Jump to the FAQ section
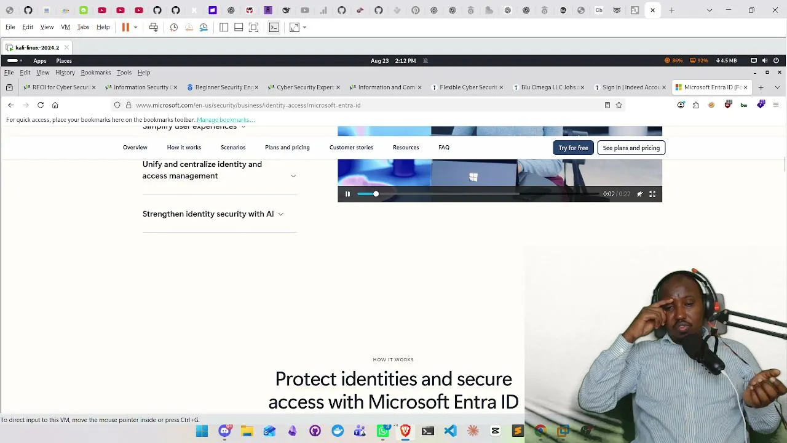787x443 pixels. point(444,148)
